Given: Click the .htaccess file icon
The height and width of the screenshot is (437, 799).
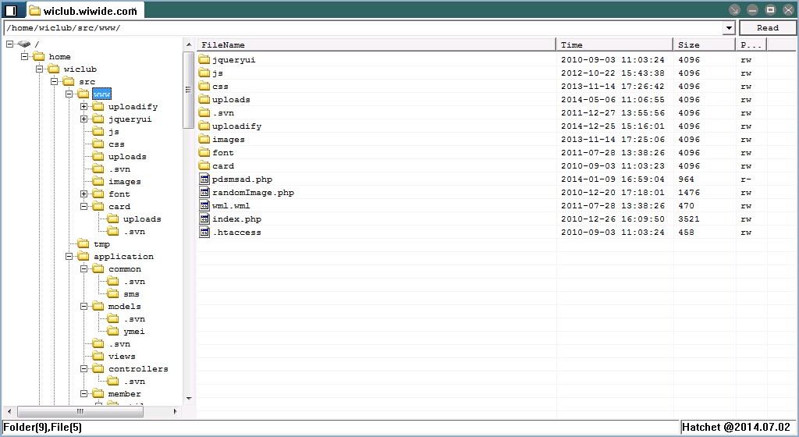Looking at the screenshot, I should 204,232.
